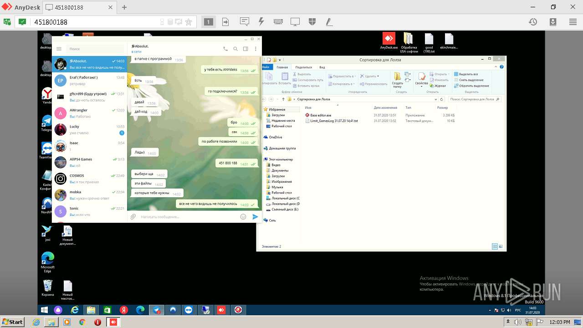This screenshot has height=328, width=583.
Task: Open the AWrangler chat
Action: point(89,113)
